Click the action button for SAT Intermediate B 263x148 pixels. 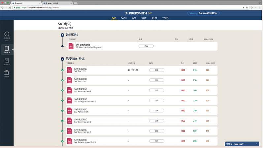[x=157, y=131]
